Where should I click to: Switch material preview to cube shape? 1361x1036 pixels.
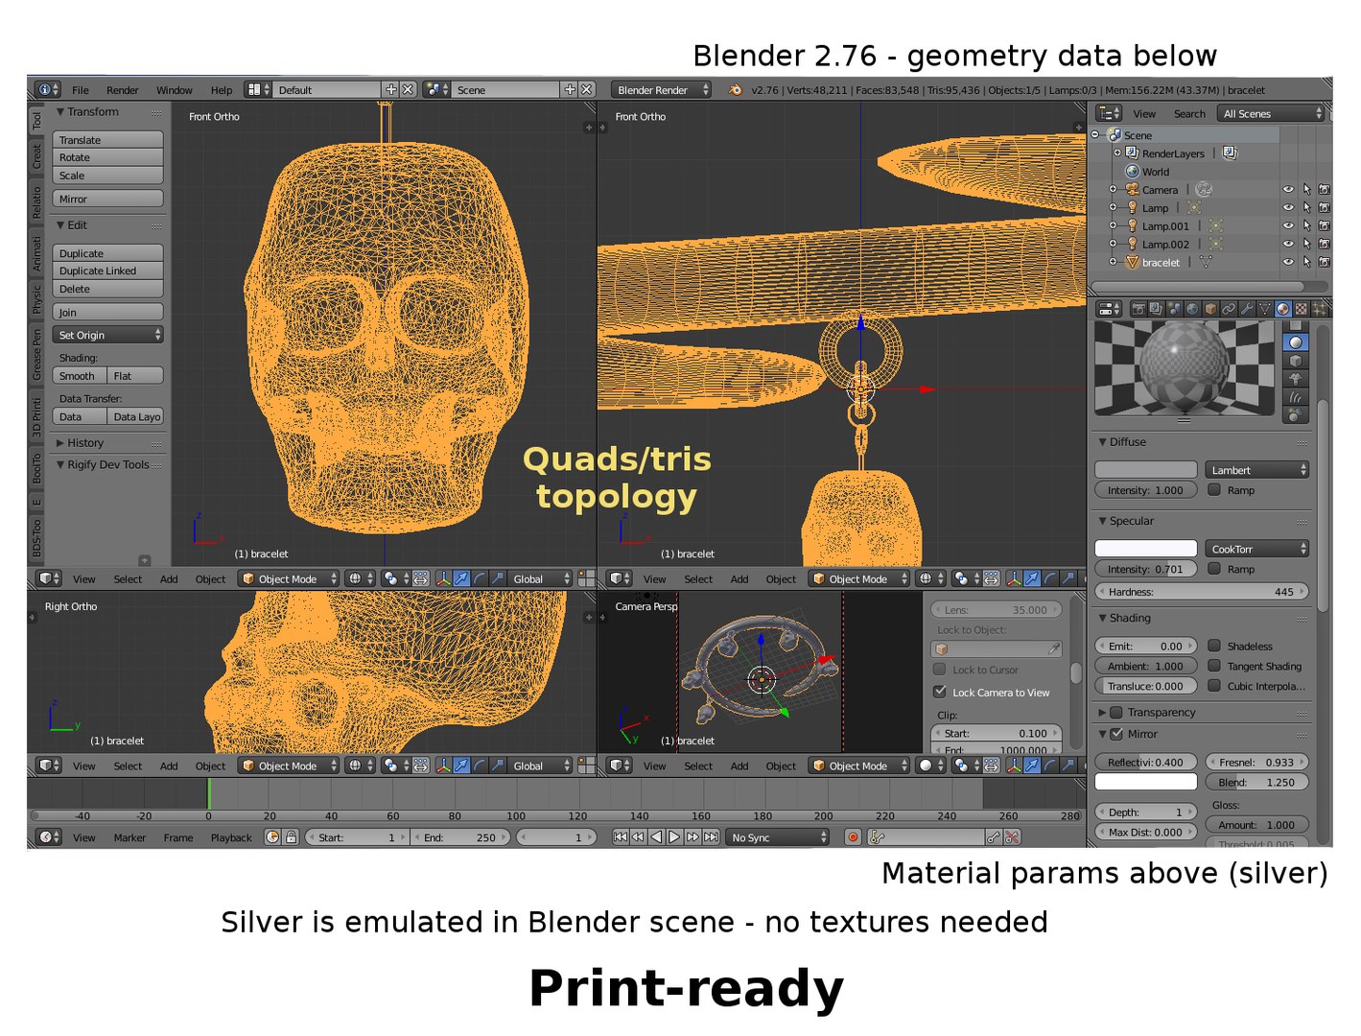point(1296,361)
